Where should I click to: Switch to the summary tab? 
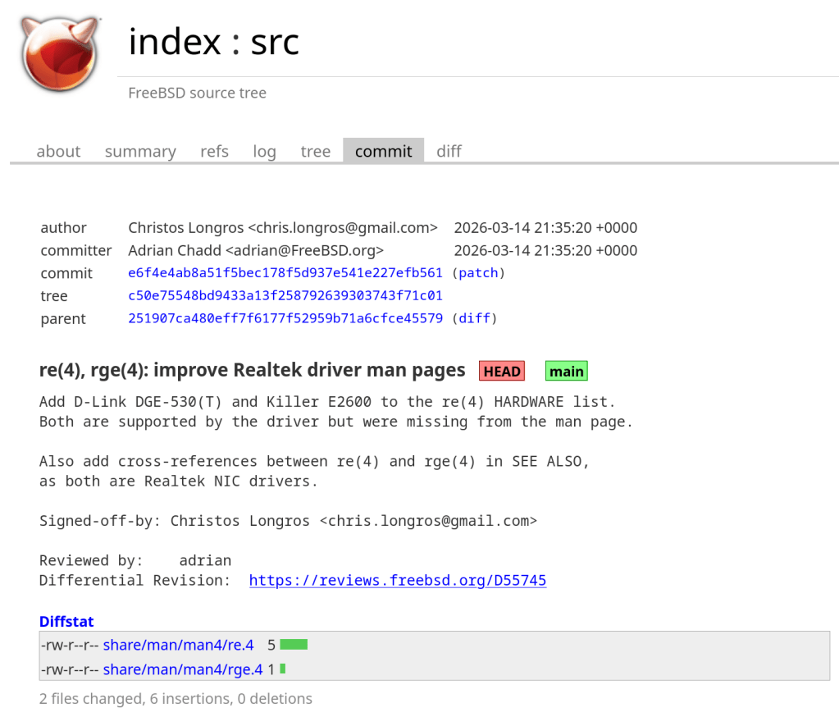click(x=140, y=152)
